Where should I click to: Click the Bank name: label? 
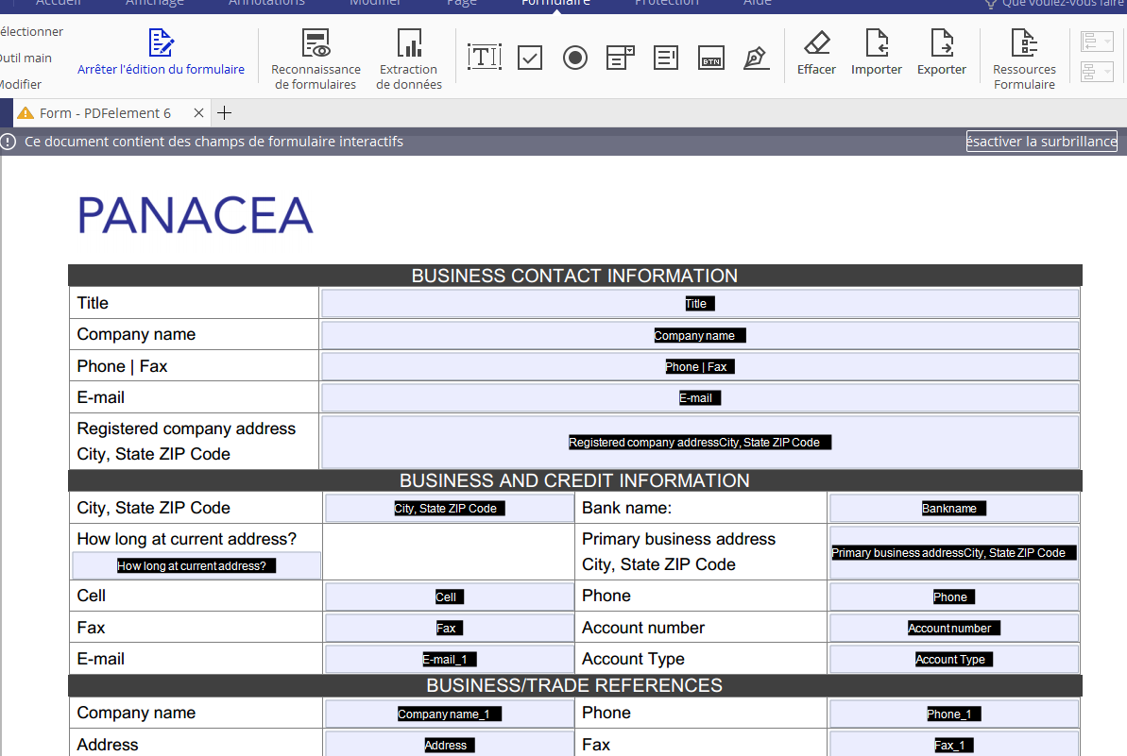(626, 508)
